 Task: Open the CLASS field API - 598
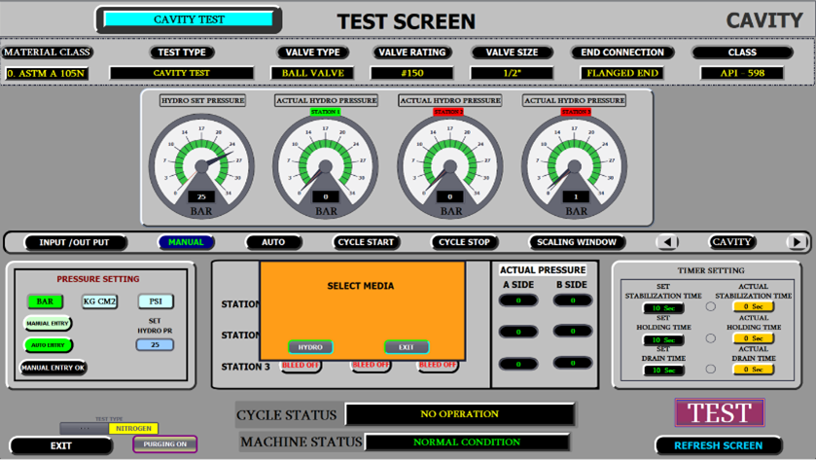[x=742, y=73]
